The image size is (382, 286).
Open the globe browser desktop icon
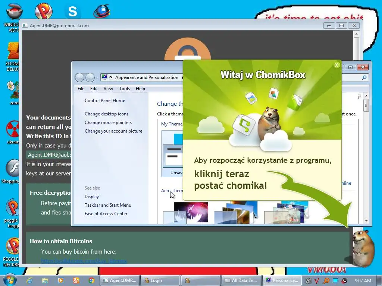(101, 11)
